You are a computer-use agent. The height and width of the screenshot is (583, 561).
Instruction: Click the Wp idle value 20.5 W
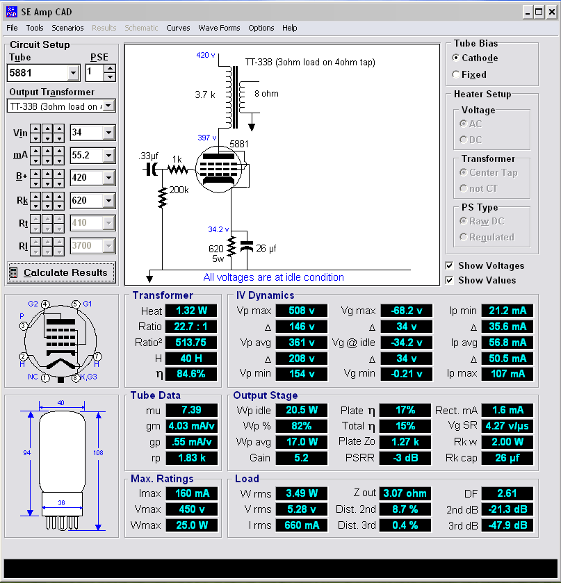click(x=302, y=410)
